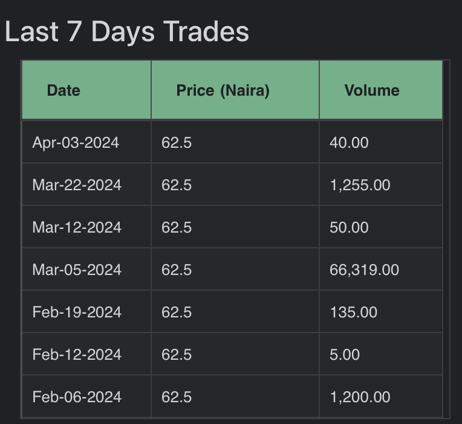Select the Feb-12-2024 date cell
Screen dimensions: 462x424
(77, 354)
